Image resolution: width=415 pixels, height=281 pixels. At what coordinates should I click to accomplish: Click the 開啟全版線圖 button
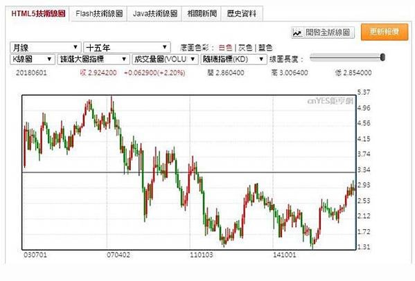tap(323, 33)
